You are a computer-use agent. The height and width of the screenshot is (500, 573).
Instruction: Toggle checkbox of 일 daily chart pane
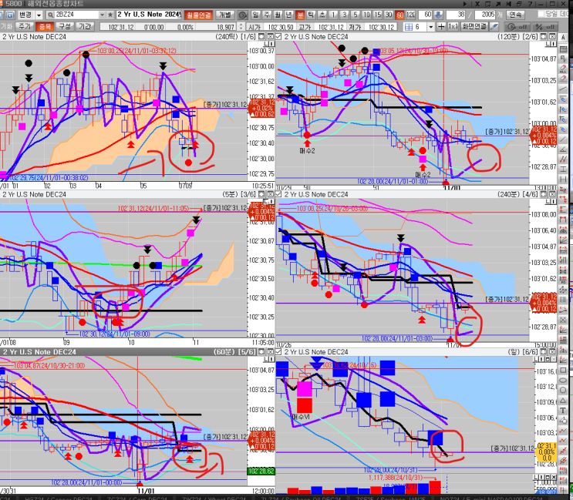coord(278,352)
